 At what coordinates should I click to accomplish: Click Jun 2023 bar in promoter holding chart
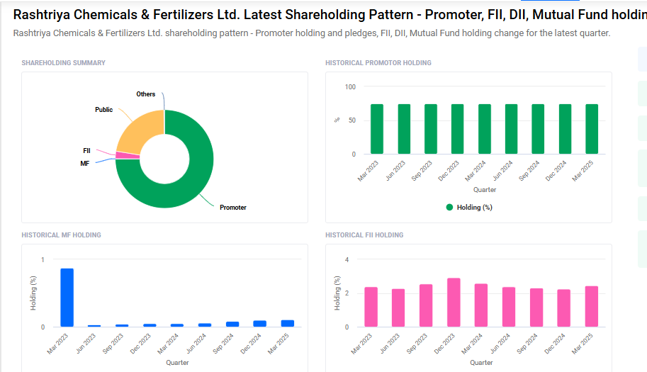(404, 129)
